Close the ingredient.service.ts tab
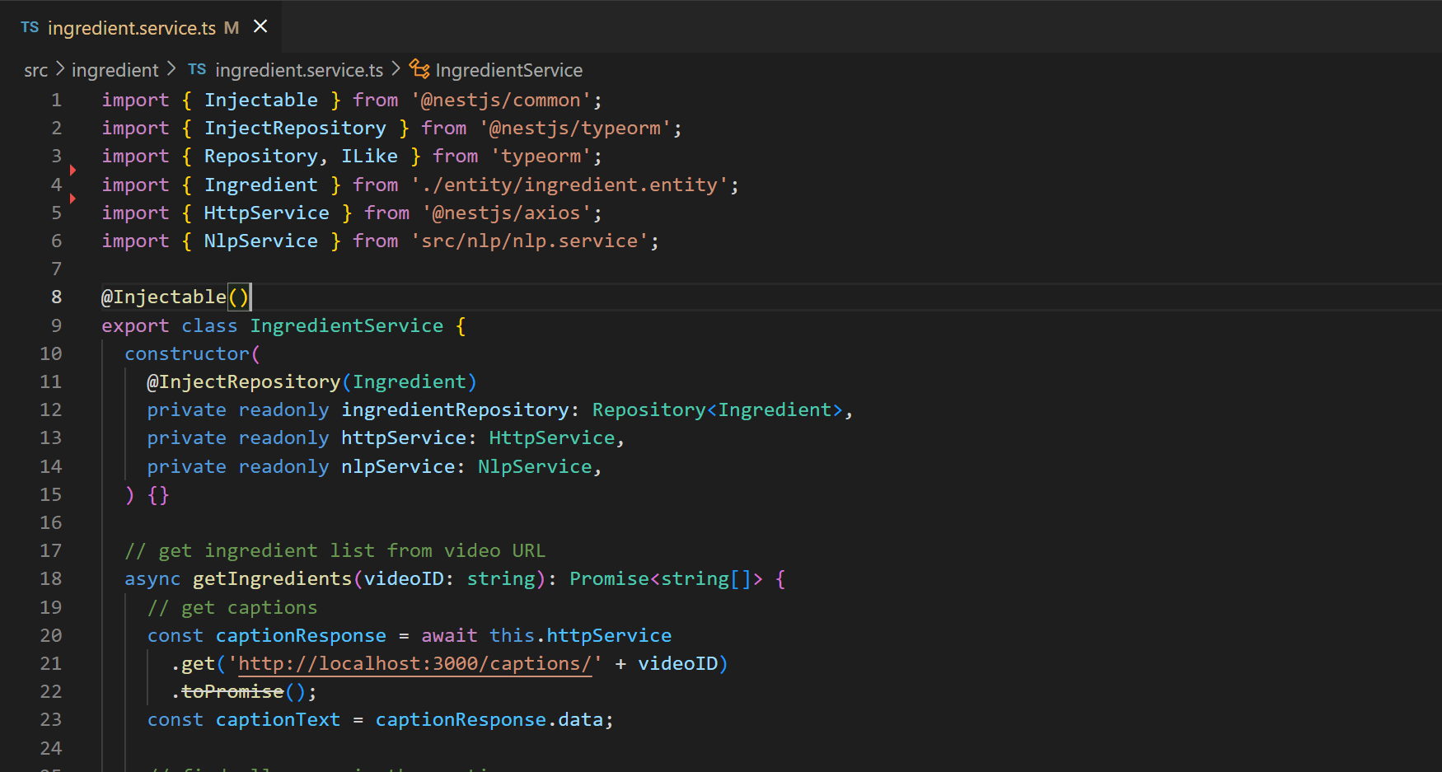This screenshot has width=1442, height=772. click(260, 26)
